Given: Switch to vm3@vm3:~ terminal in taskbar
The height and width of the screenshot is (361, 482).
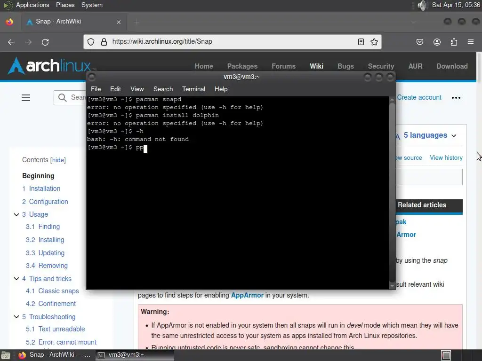Looking at the screenshot, I should tap(135, 355).
